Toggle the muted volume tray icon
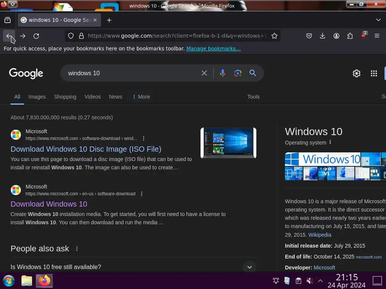The width and height of the screenshot is (386, 289). tap(310, 281)
